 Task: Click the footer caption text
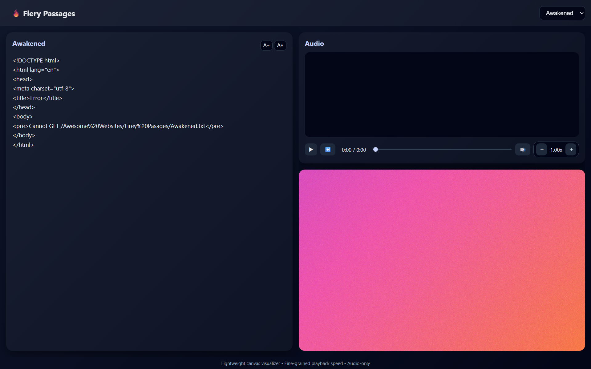tap(295, 363)
